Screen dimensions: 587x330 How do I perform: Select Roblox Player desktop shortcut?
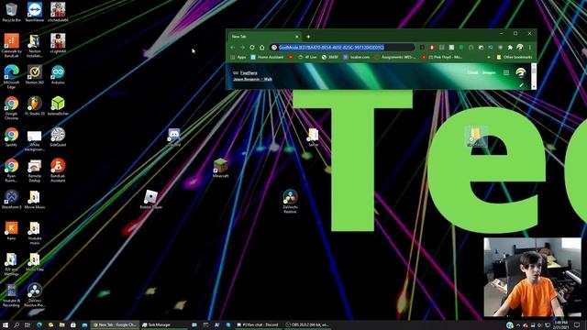[x=150, y=199]
